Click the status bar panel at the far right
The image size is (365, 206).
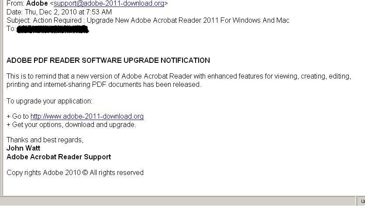tap(361, 201)
